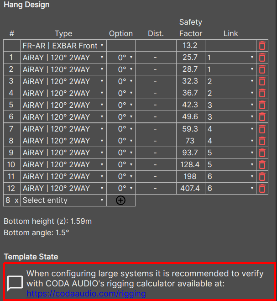Click the Safety Factor column header

tap(191, 28)
